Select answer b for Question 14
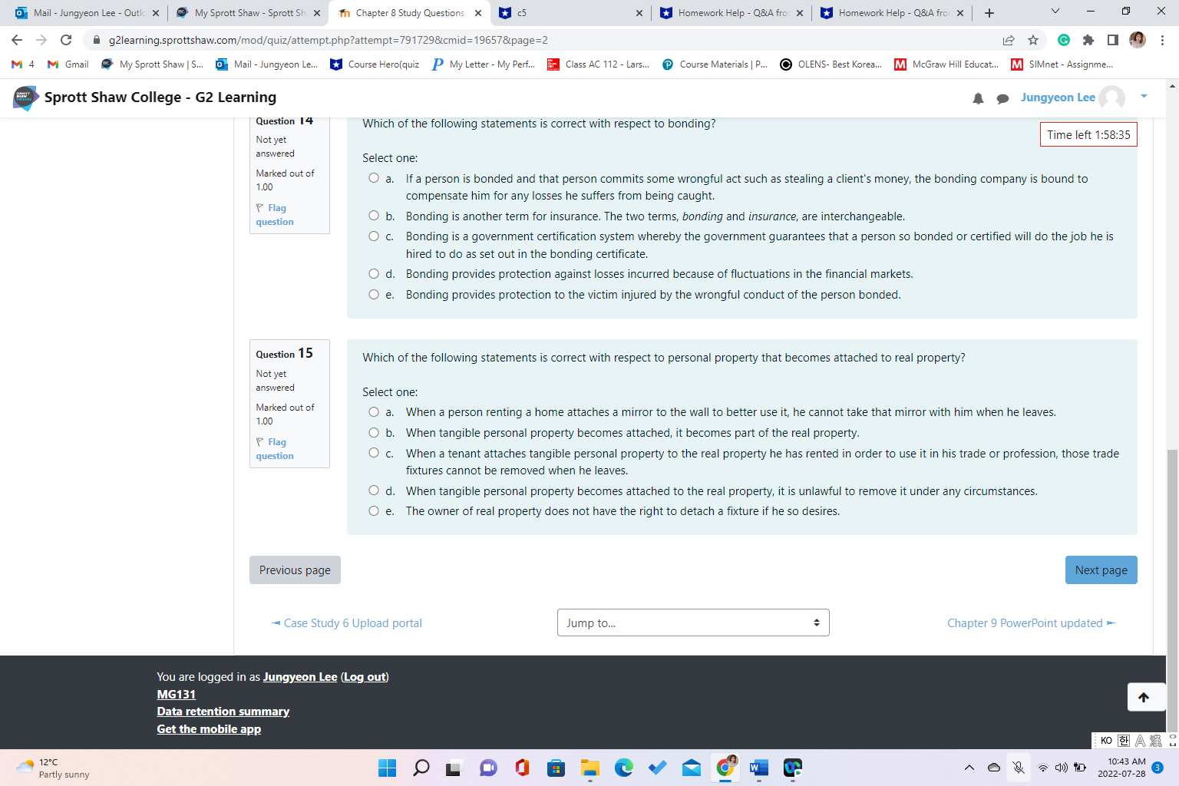This screenshot has height=786, width=1179. tap(373, 216)
